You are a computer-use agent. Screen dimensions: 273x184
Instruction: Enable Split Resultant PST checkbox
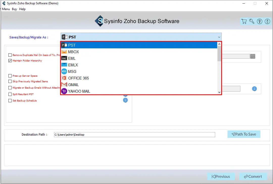coord(10,94)
